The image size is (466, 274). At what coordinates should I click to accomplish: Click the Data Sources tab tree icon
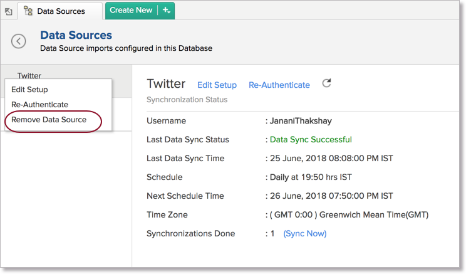click(28, 11)
